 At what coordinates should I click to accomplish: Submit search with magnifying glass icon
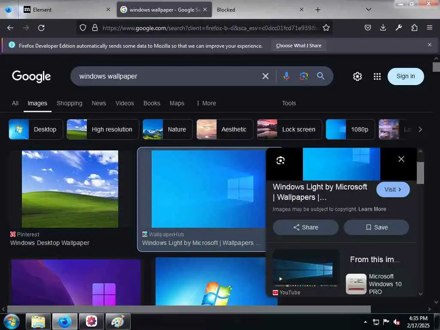click(x=321, y=76)
